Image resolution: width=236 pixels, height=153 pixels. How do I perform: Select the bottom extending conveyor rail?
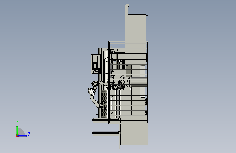[106, 134]
